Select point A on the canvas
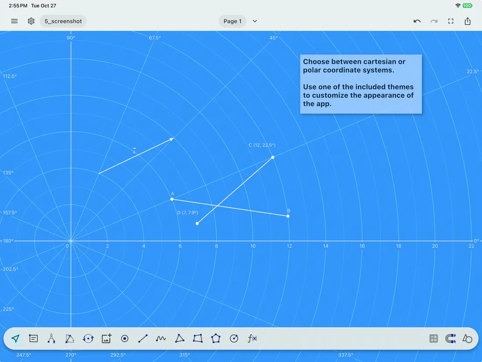The width and height of the screenshot is (482, 362). tap(172, 199)
